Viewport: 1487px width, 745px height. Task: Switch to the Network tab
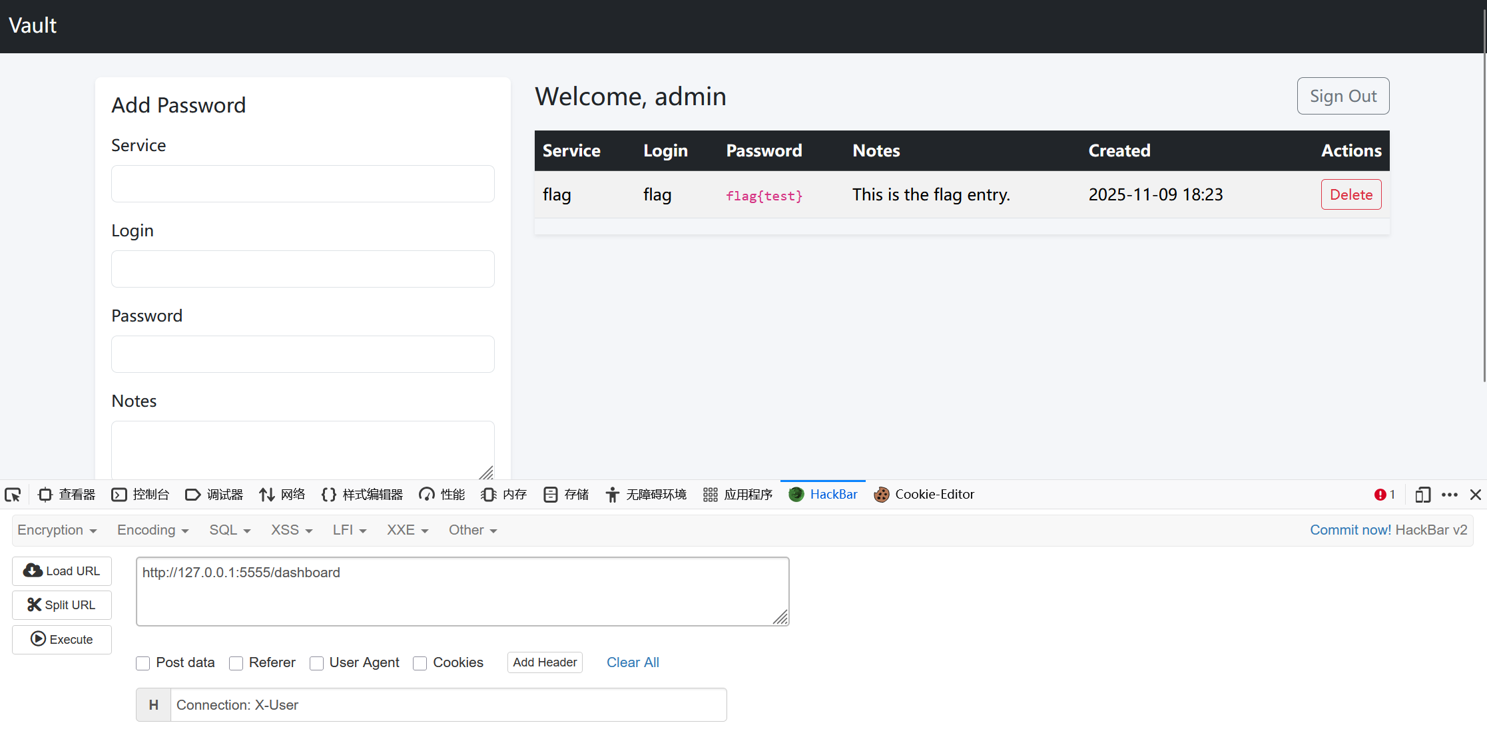pos(282,495)
